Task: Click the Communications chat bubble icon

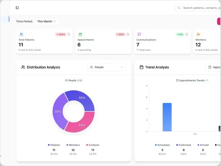Action: click(139, 34)
